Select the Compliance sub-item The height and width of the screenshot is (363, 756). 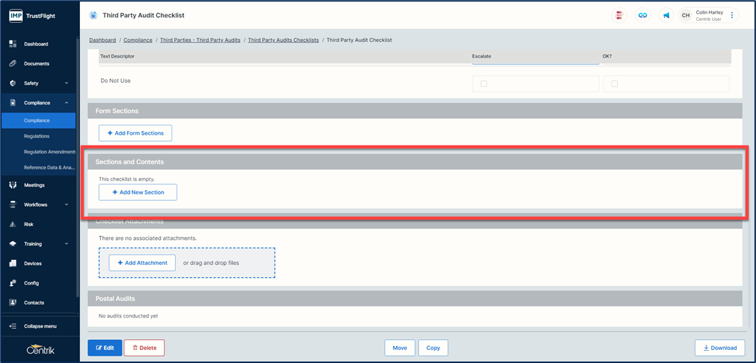pyautogui.click(x=39, y=120)
